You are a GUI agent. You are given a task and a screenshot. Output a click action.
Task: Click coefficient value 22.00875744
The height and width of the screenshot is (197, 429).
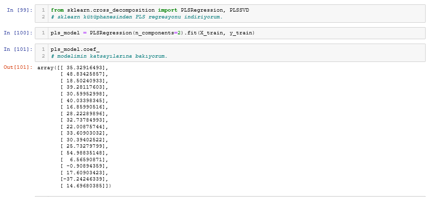pyautogui.click(x=85, y=127)
